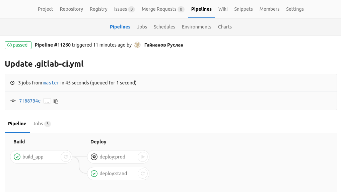Image resolution: width=341 pixels, height=193 pixels.
Task: Switch to the Jobs 3 tab
Action: coord(42,124)
